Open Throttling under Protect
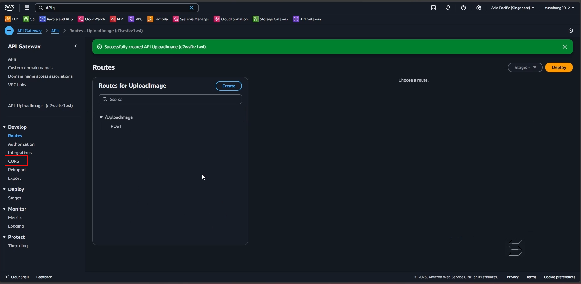This screenshot has height=284, width=581. 18,246
